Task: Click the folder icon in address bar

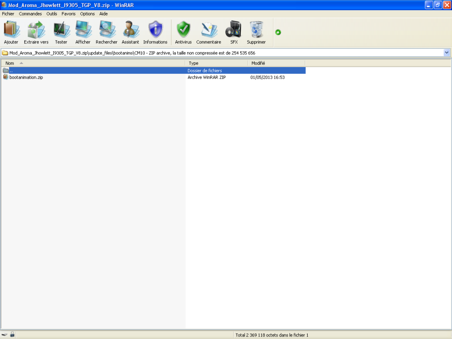Action: (x=5, y=53)
